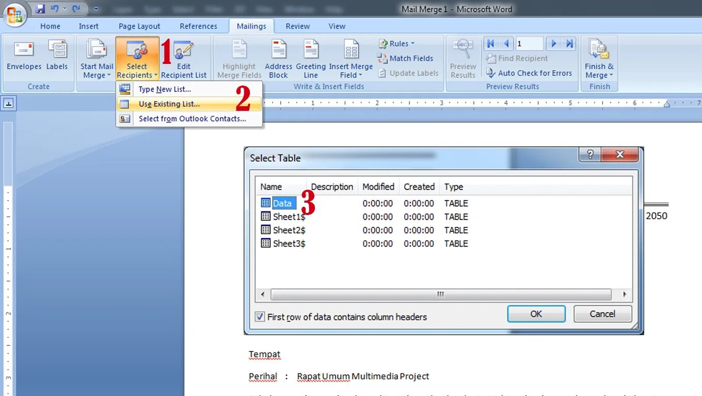Go to last record in preview

point(569,44)
